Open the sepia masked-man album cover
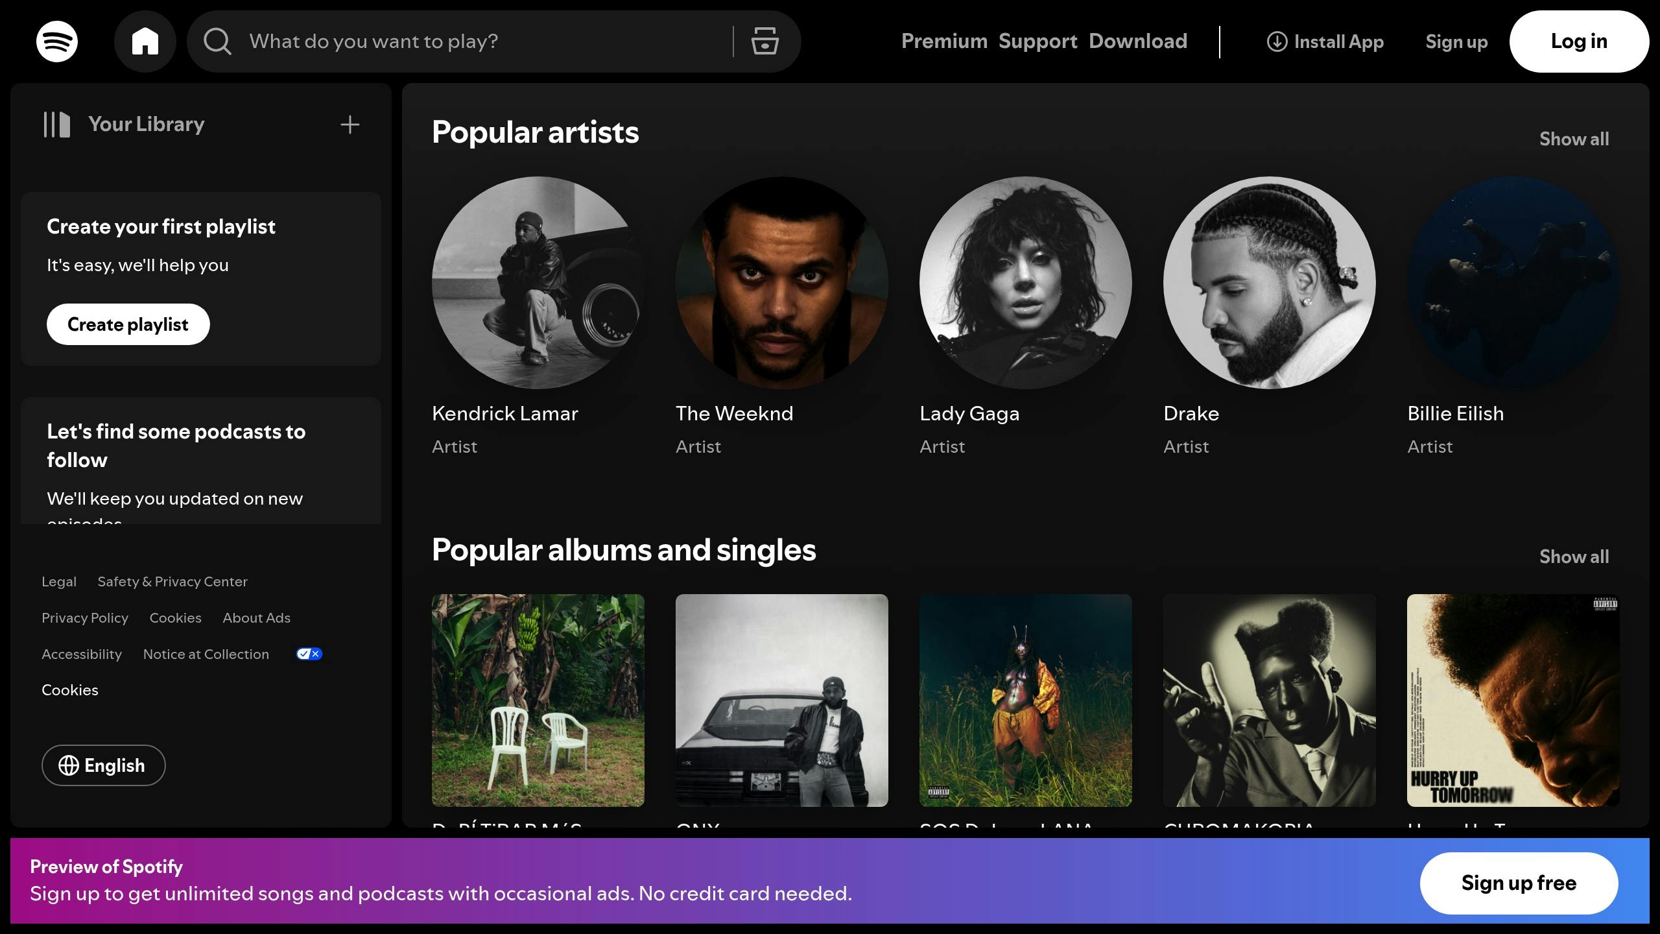Screen dimensions: 1660x934 [x=1270, y=700]
